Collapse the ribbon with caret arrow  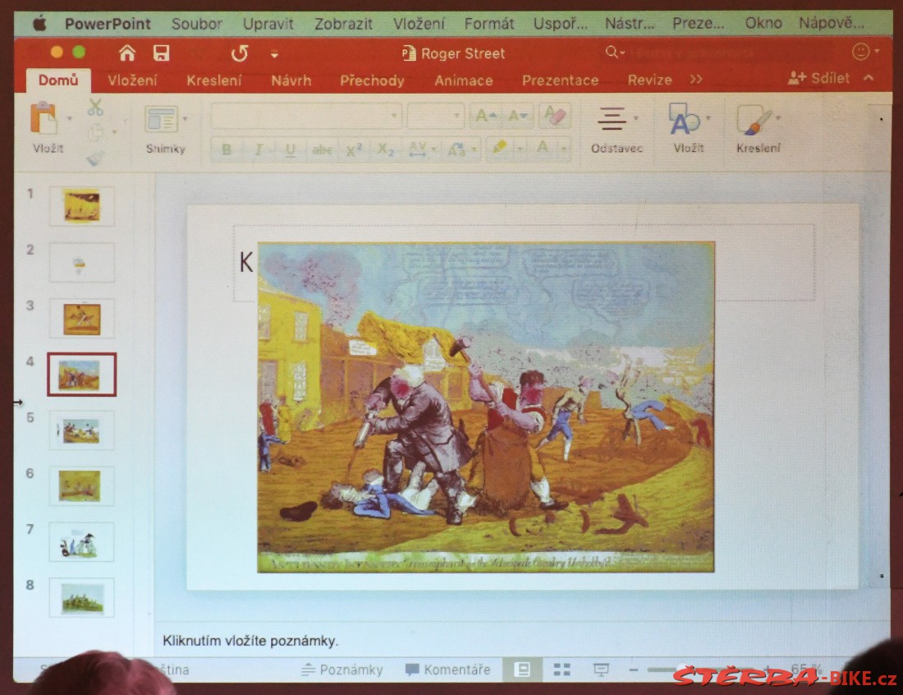[x=869, y=77]
